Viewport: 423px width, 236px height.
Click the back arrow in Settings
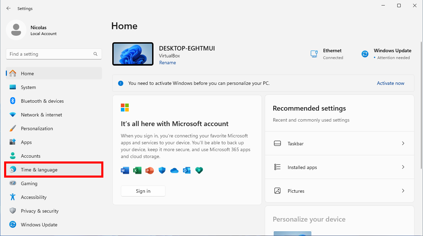[9, 8]
